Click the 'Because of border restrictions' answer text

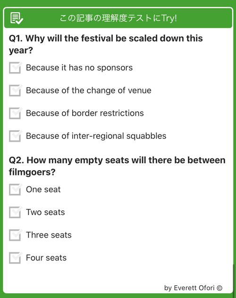click(x=85, y=113)
